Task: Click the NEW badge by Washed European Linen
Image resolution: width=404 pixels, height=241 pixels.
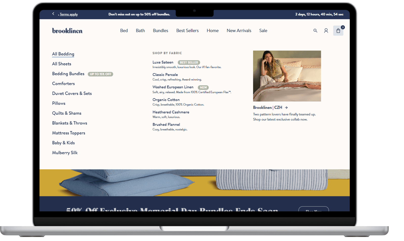Action: coord(203,88)
